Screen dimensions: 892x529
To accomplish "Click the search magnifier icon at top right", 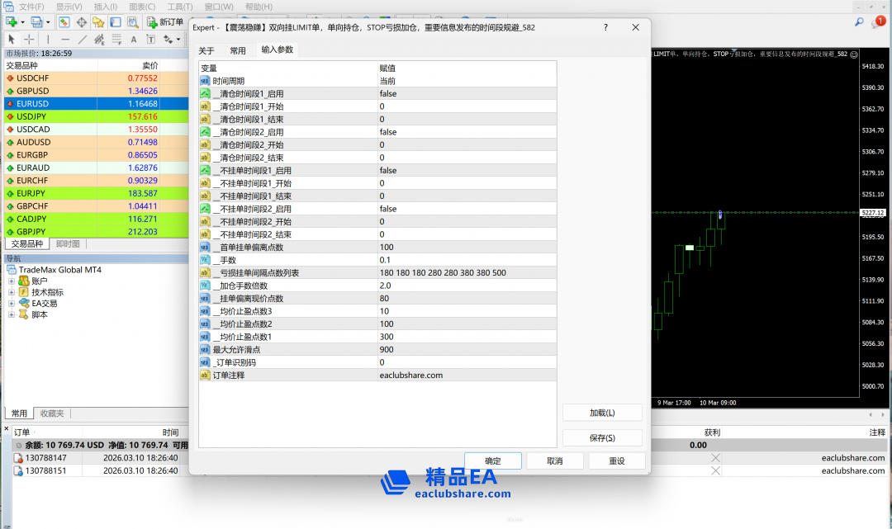I will pos(859,22).
